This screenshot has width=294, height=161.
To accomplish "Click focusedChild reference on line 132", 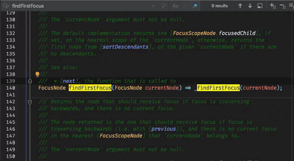I will pos(237,33).
